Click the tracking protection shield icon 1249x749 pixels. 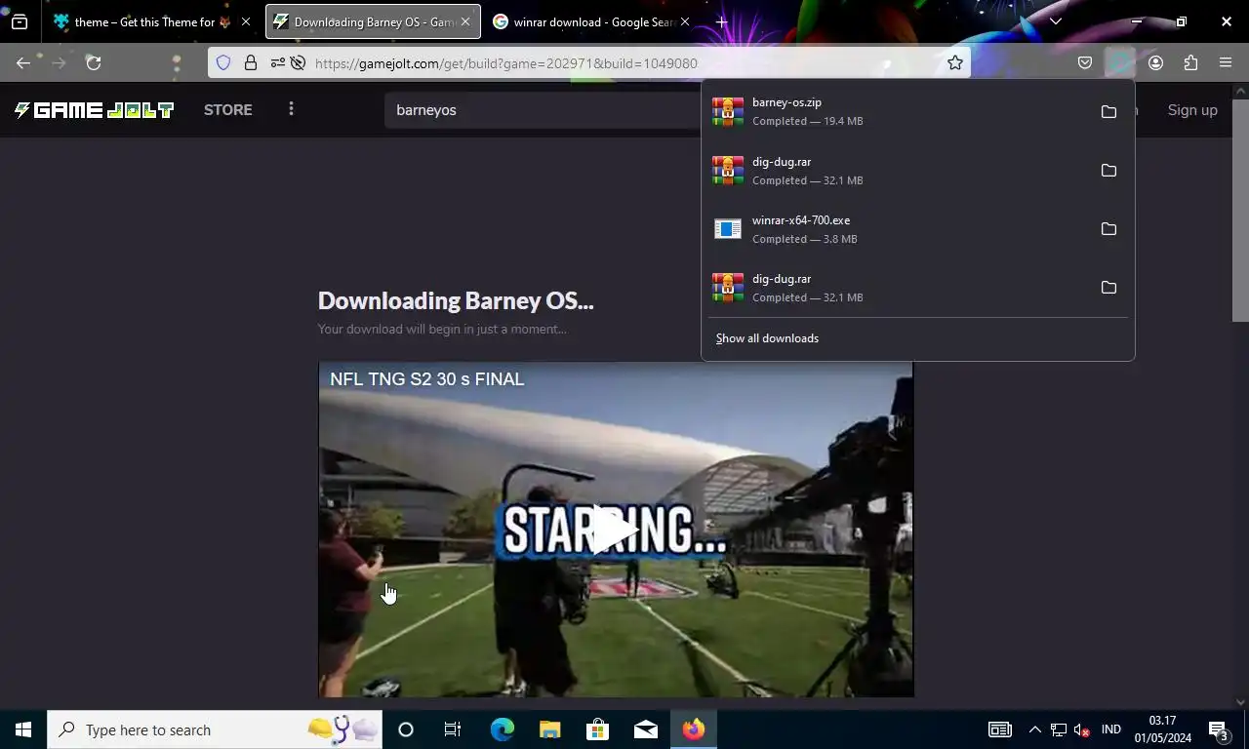tap(223, 63)
